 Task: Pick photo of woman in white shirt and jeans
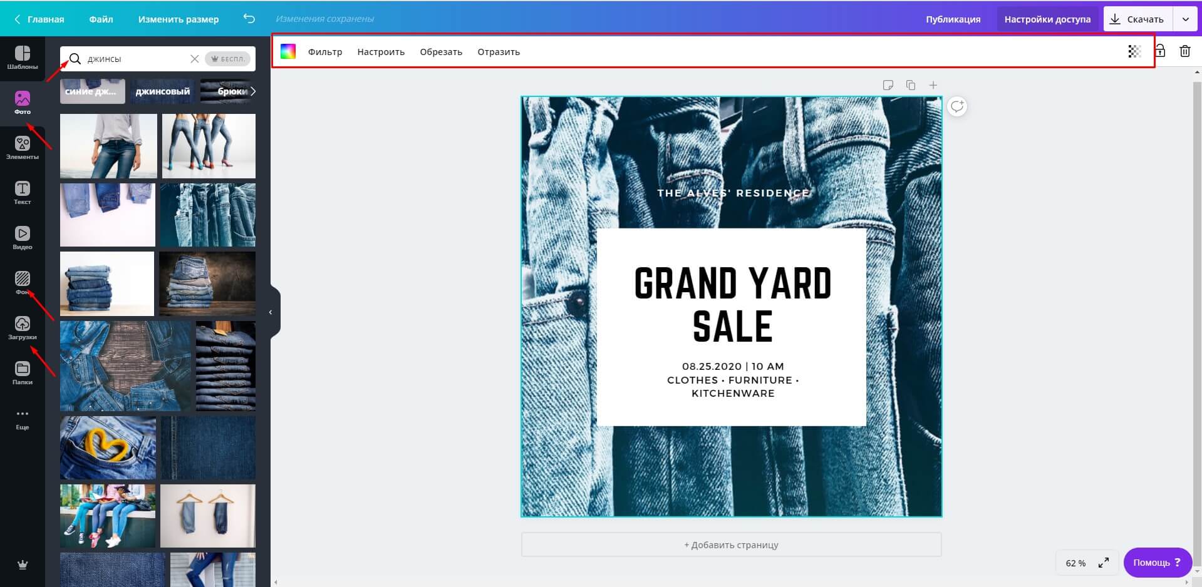pyautogui.click(x=108, y=146)
